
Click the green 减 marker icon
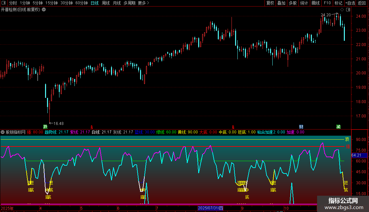pos(338,127)
